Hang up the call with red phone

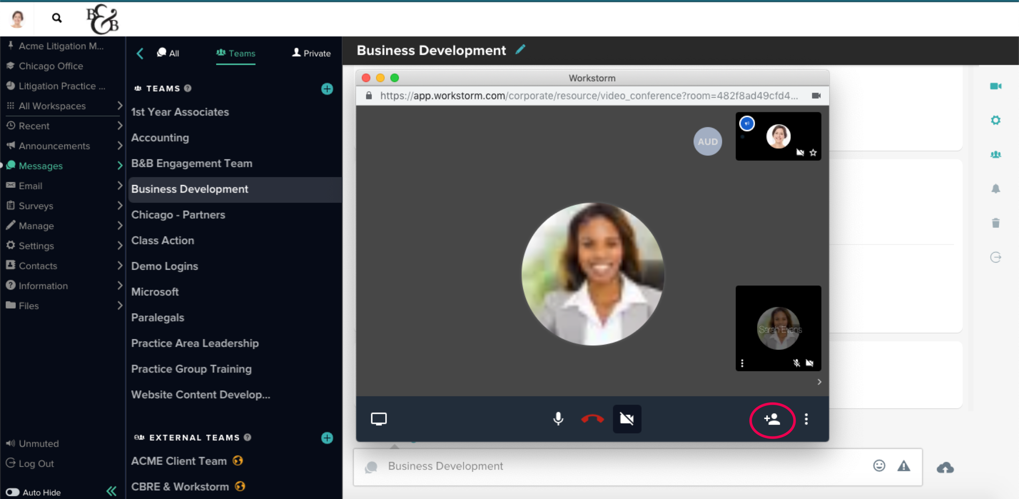pos(592,419)
